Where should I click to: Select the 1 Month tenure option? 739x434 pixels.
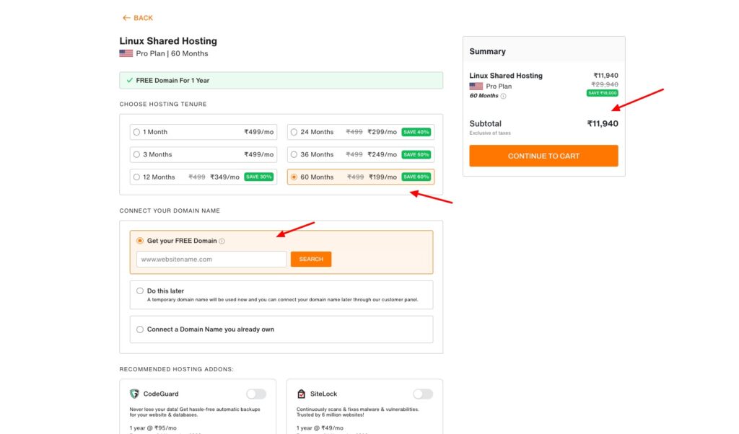pyautogui.click(x=136, y=132)
